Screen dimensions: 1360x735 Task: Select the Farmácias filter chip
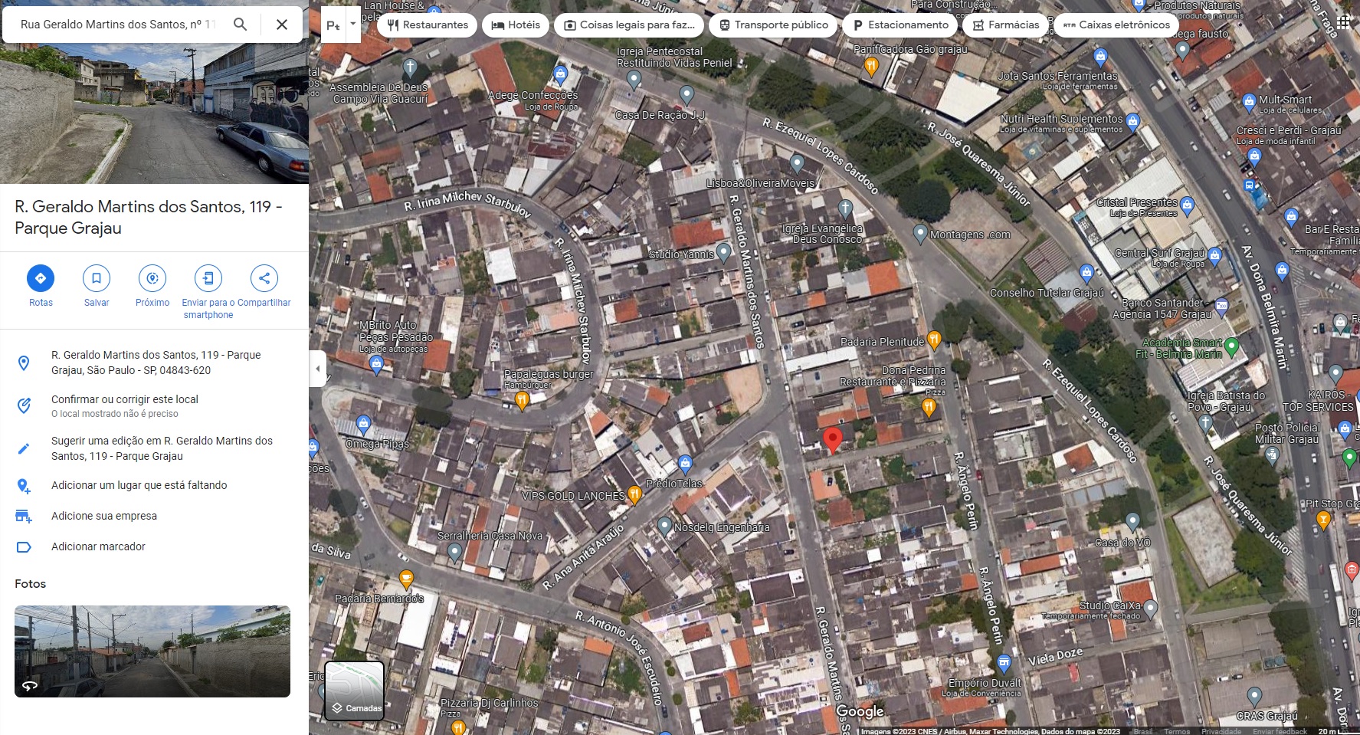tap(1005, 25)
